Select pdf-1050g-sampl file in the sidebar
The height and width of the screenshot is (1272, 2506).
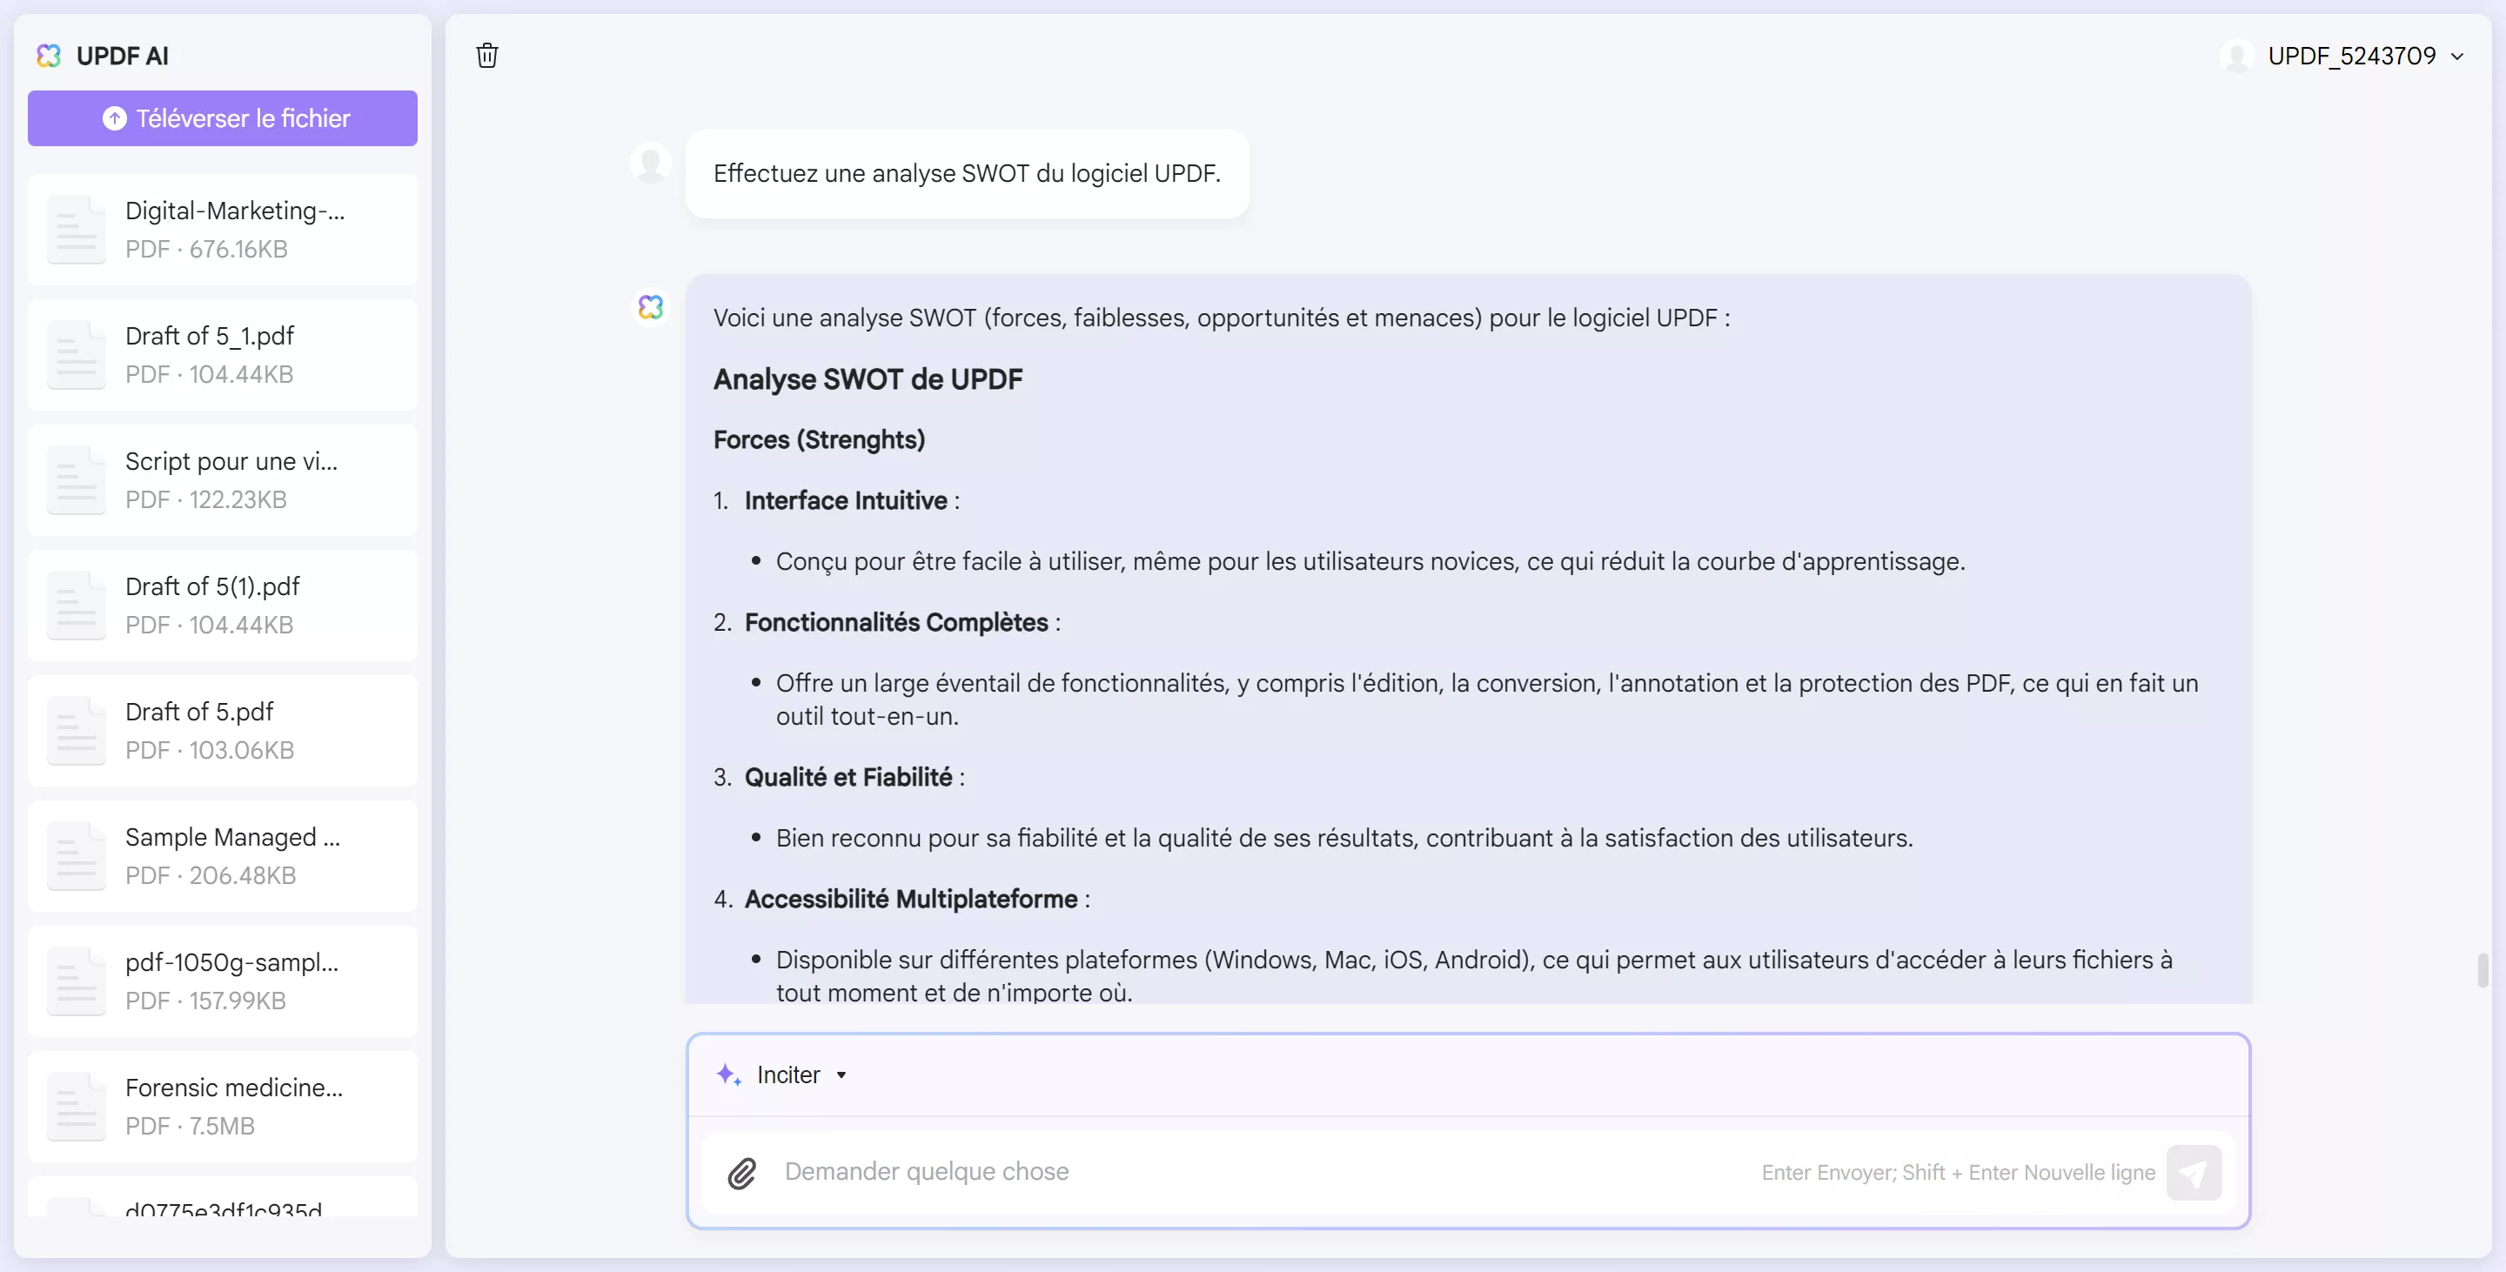coord(222,981)
